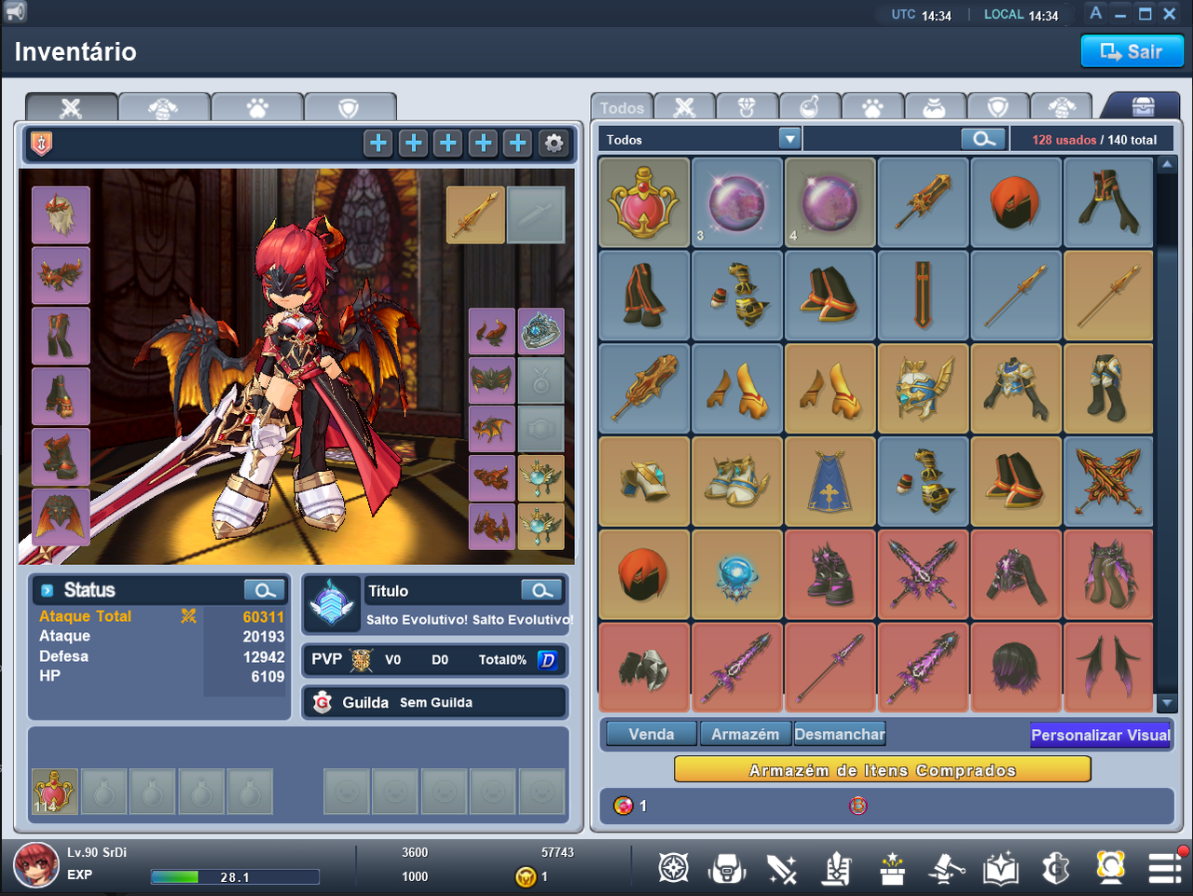Click the Status magnifier detail button
1193x896 pixels.
tap(265, 590)
